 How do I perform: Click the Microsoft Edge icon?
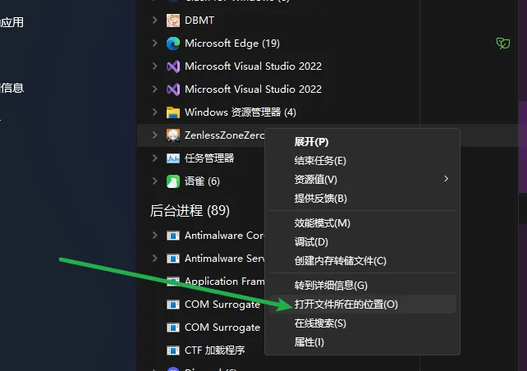click(x=173, y=44)
